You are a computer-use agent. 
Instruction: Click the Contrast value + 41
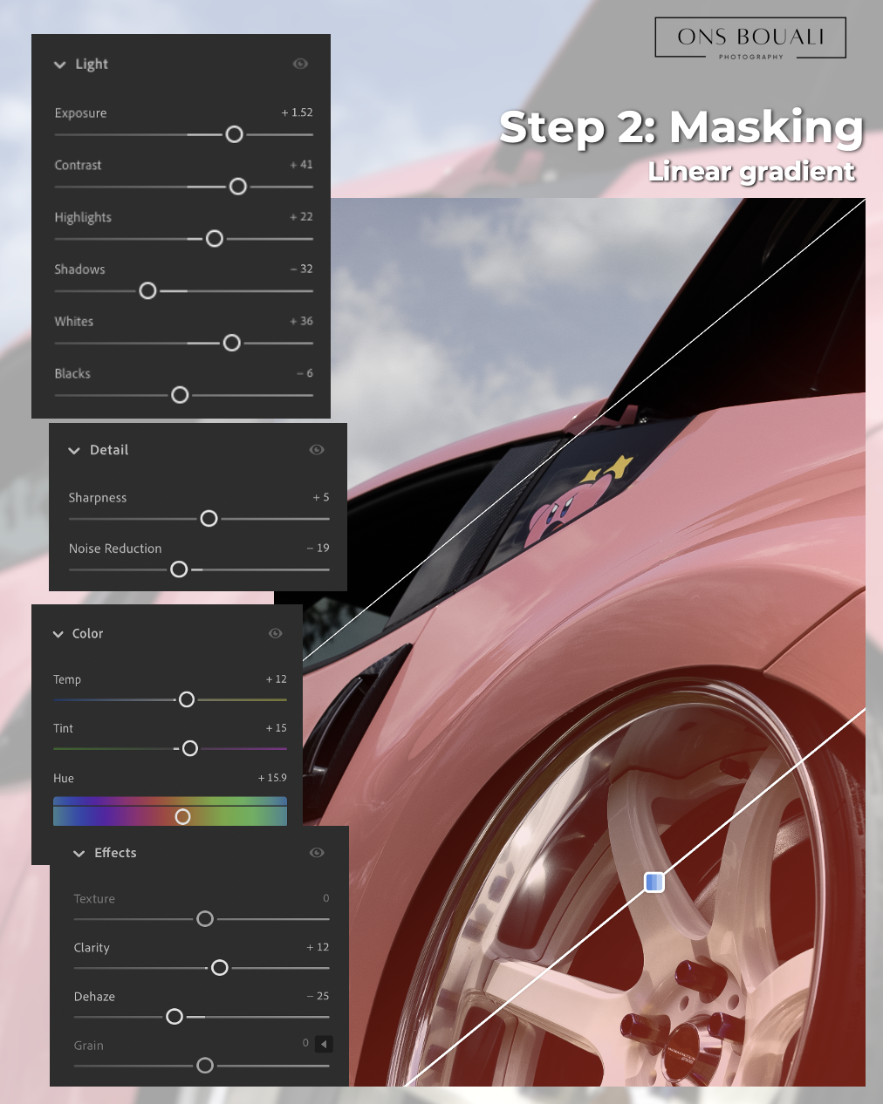click(301, 165)
